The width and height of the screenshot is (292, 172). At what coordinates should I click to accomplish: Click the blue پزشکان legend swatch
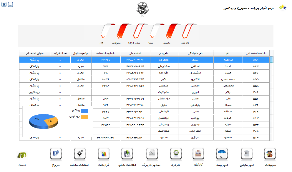[x=84, y=111]
